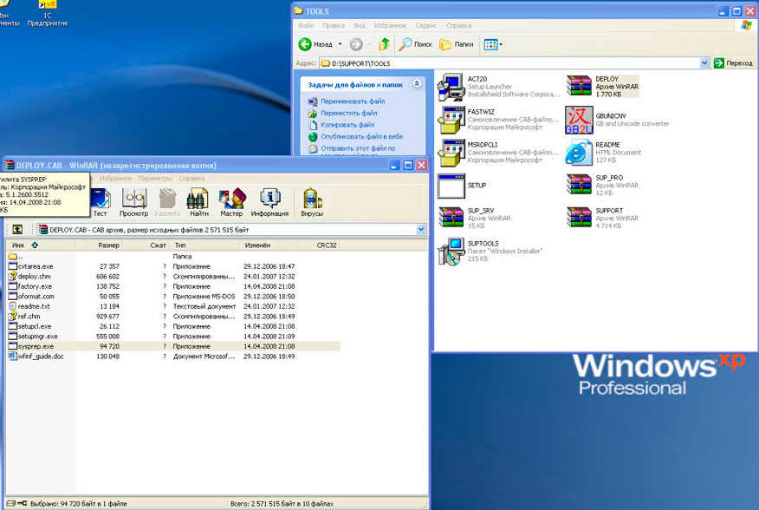Go up one folder level in WinRAR
Image resolution: width=759 pixels, height=510 pixels.
(x=17, y=229)
